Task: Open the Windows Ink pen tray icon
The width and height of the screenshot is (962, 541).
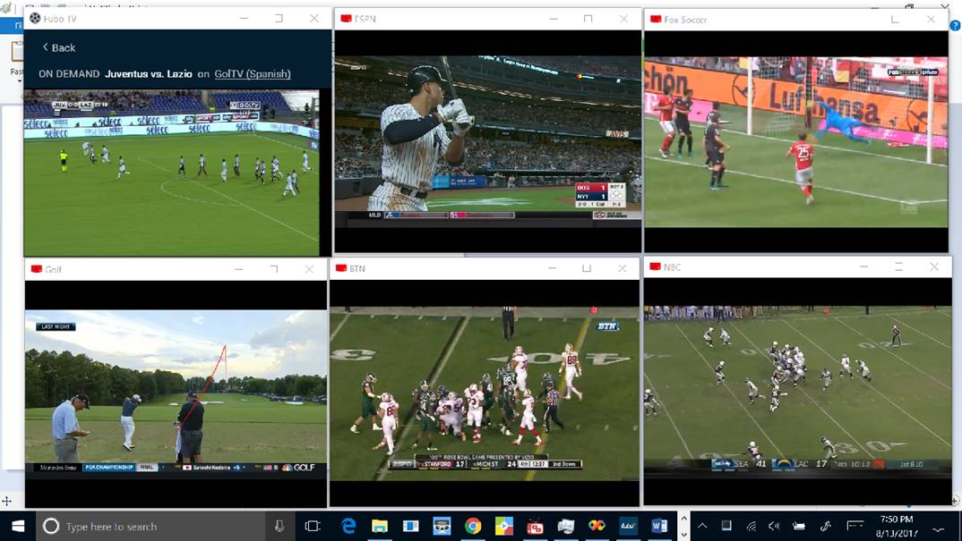Action: (x=826, y=526)
